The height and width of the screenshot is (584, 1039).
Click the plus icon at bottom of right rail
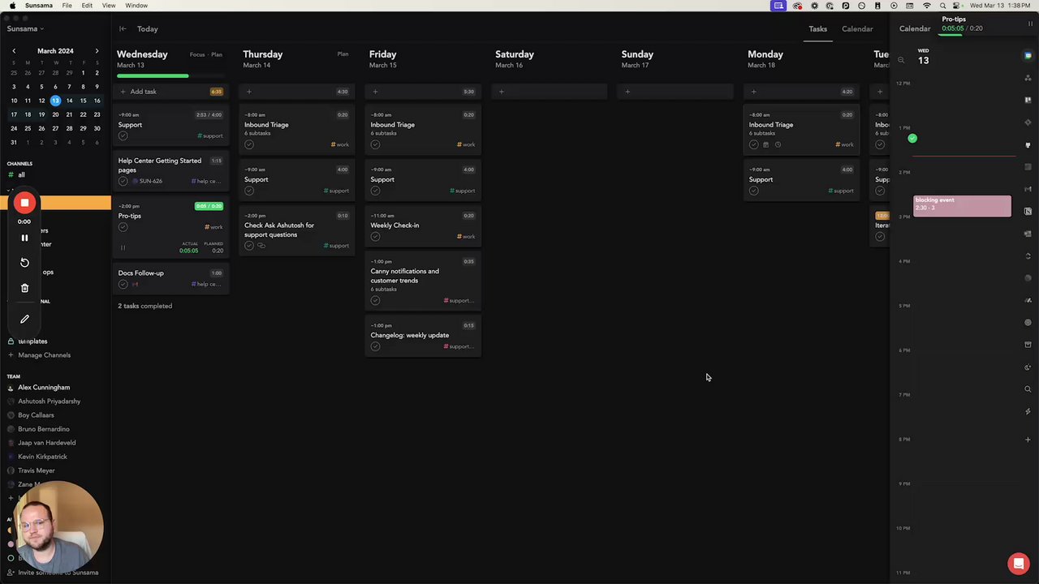(1028, 440)
